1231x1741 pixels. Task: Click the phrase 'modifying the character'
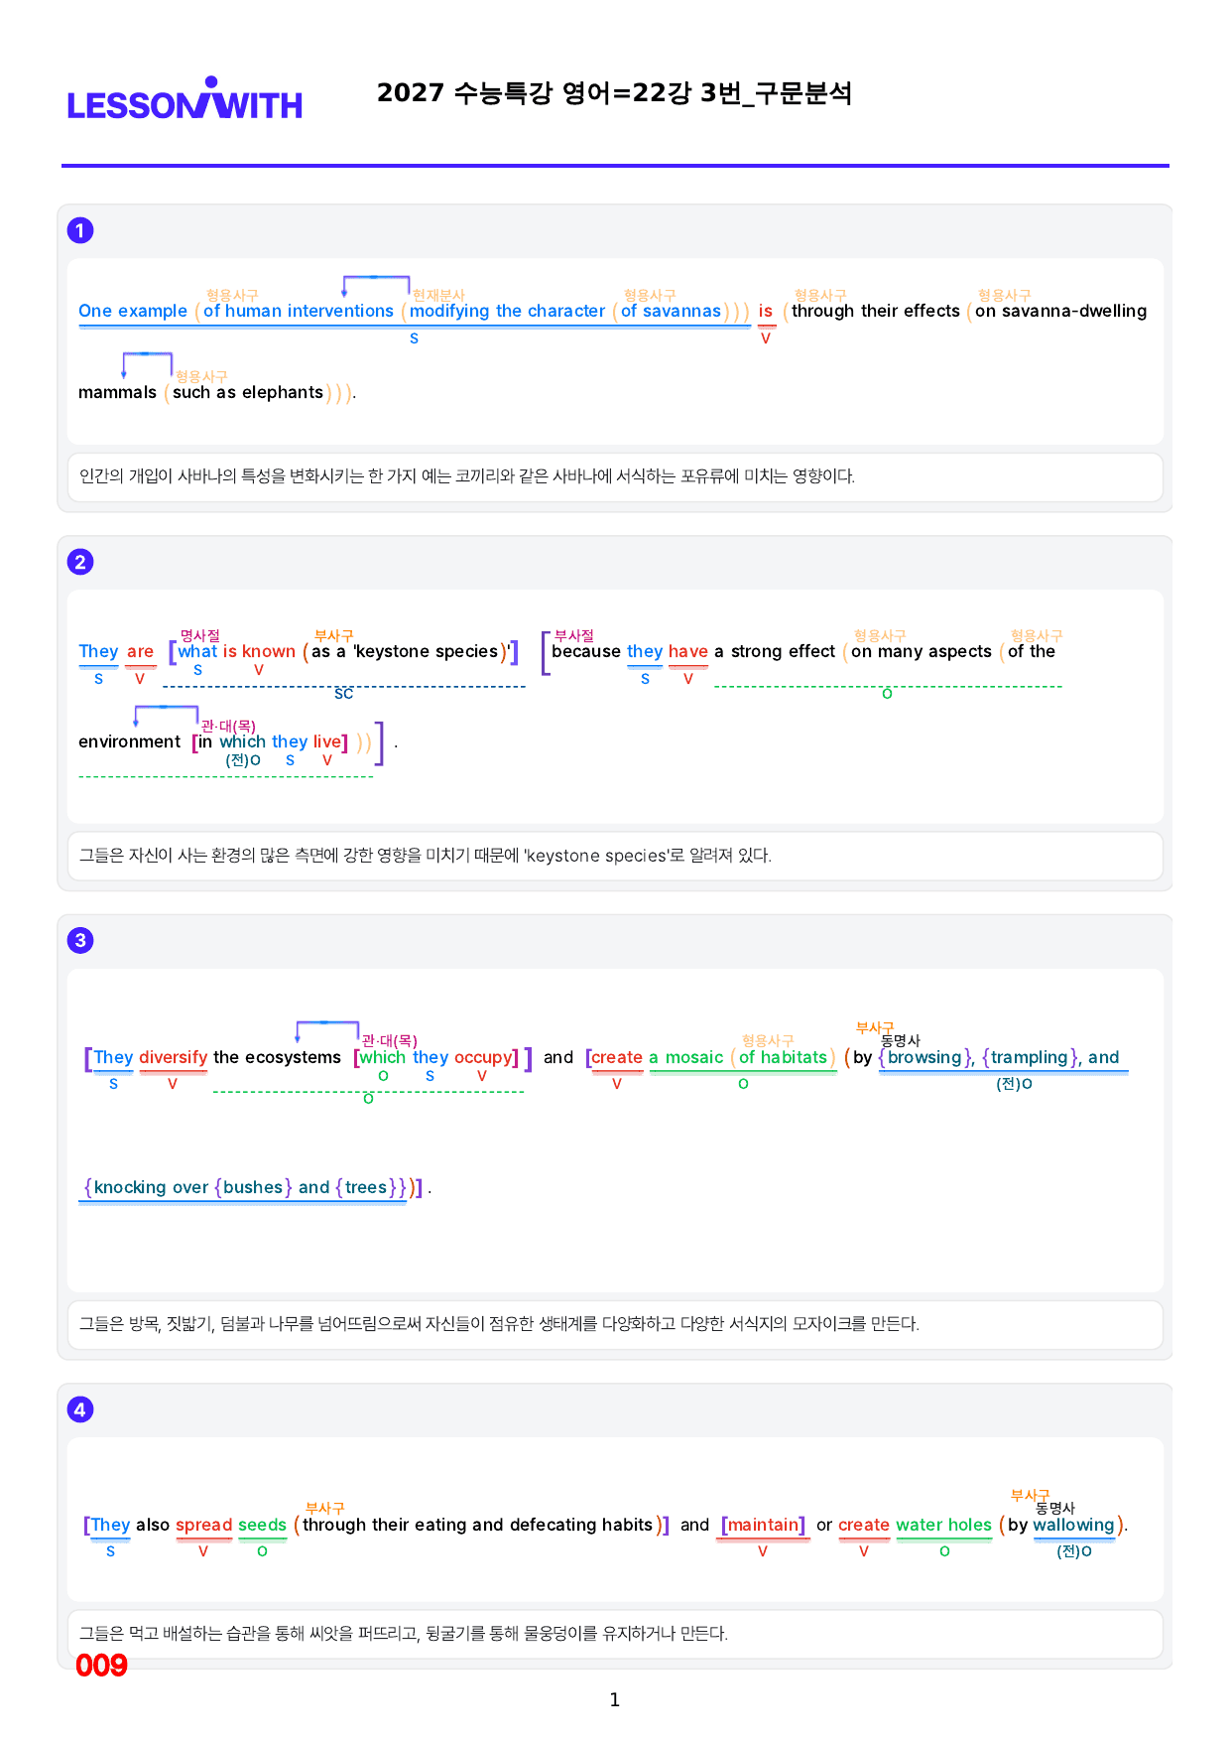[x=507, y=311]
